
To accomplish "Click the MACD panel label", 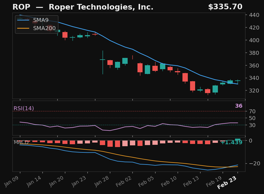I will click(x=21, y=142).
